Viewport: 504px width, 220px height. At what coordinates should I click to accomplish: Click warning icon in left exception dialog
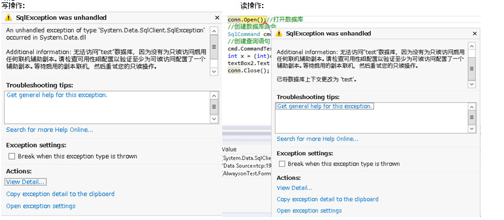[9, 17]
